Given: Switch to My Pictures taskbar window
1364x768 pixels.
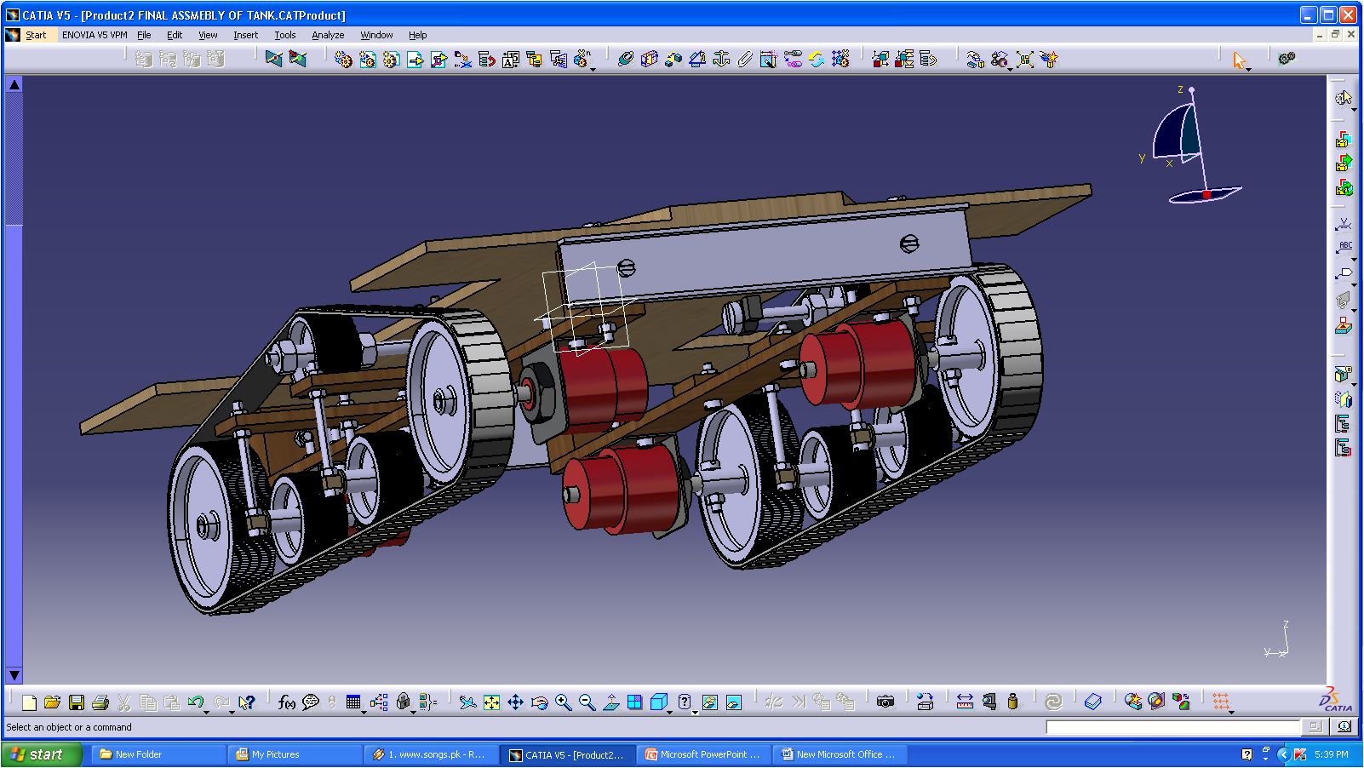Looking at the screenshot, I should coord(294,754).
